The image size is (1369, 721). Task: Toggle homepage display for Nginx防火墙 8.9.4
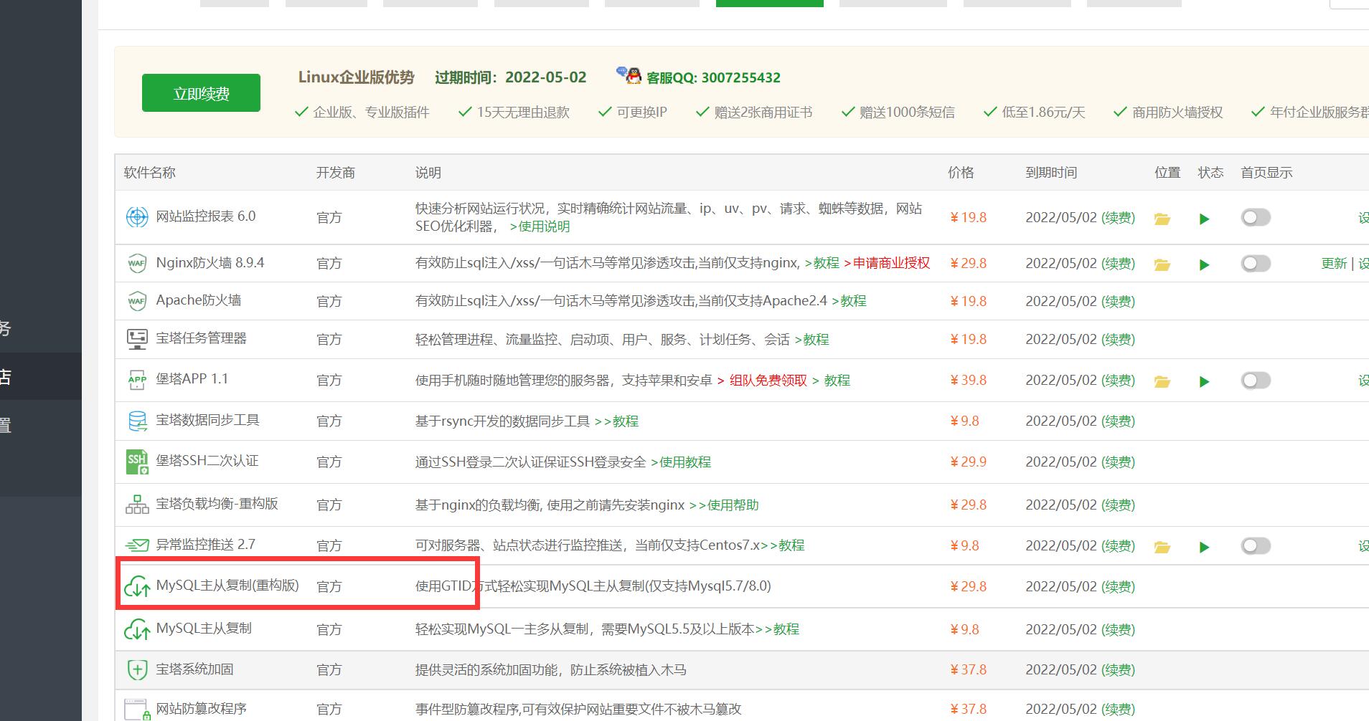(x=1256, y=263)
